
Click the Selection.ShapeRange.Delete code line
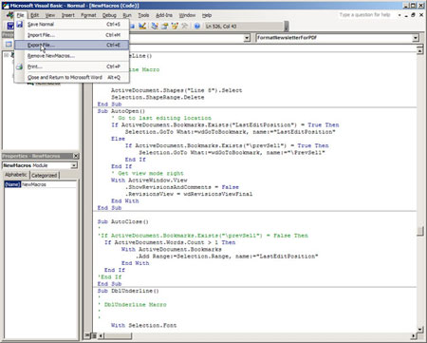(158, 97)
